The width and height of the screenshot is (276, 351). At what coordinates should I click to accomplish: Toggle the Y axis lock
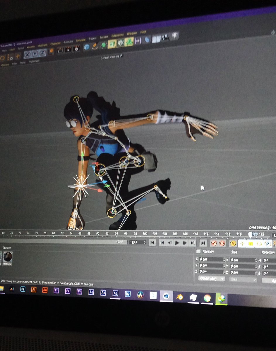tap(35, 54)
